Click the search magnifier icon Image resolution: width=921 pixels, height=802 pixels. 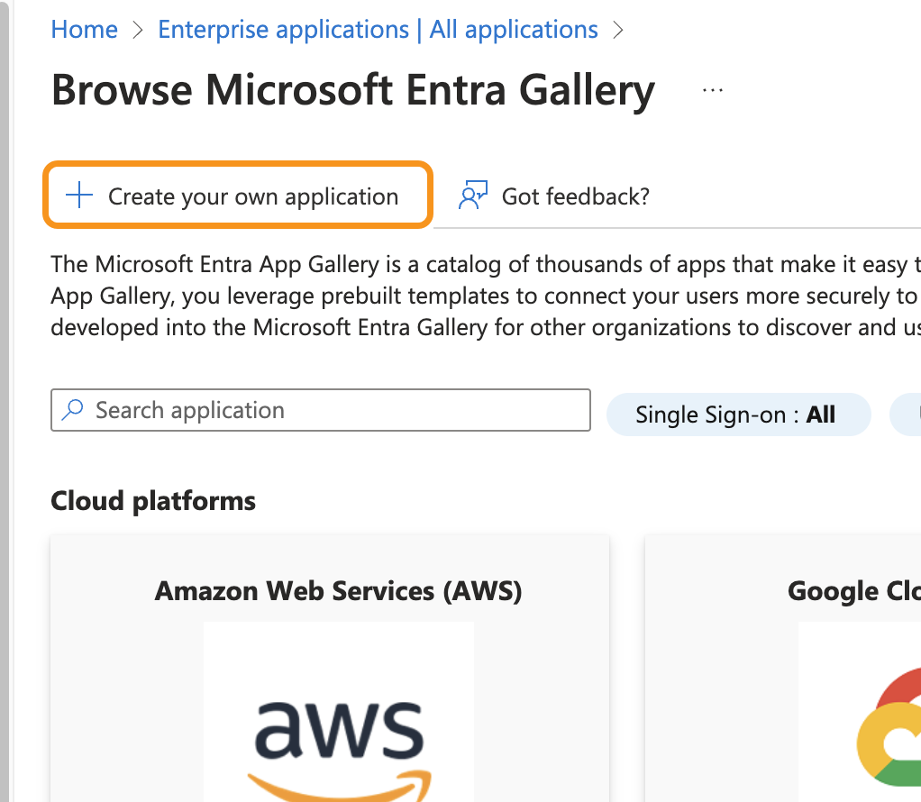[73, 411]
